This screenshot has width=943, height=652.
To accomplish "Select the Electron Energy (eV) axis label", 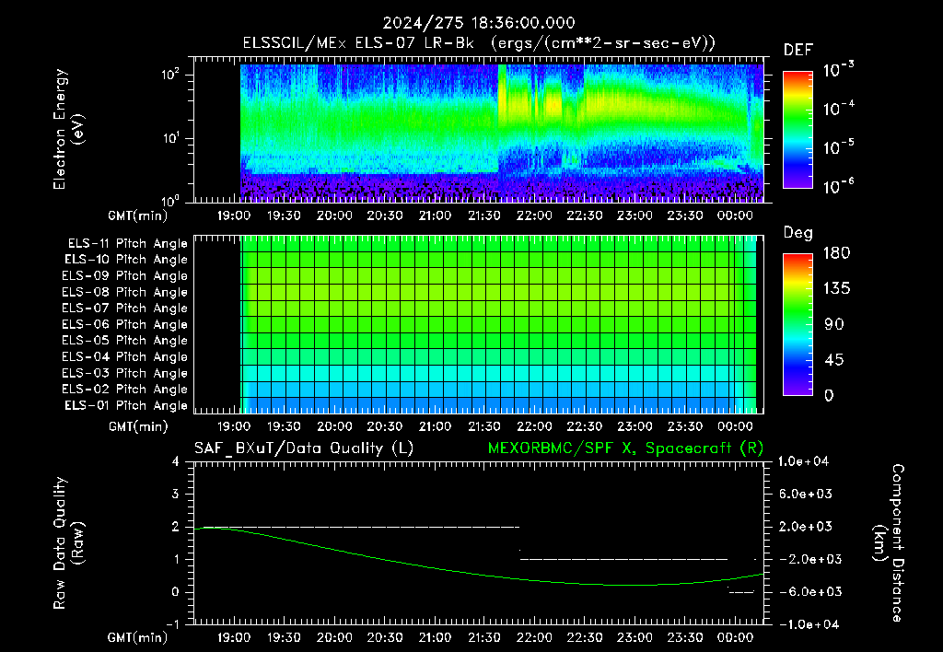I will point(68,129).
